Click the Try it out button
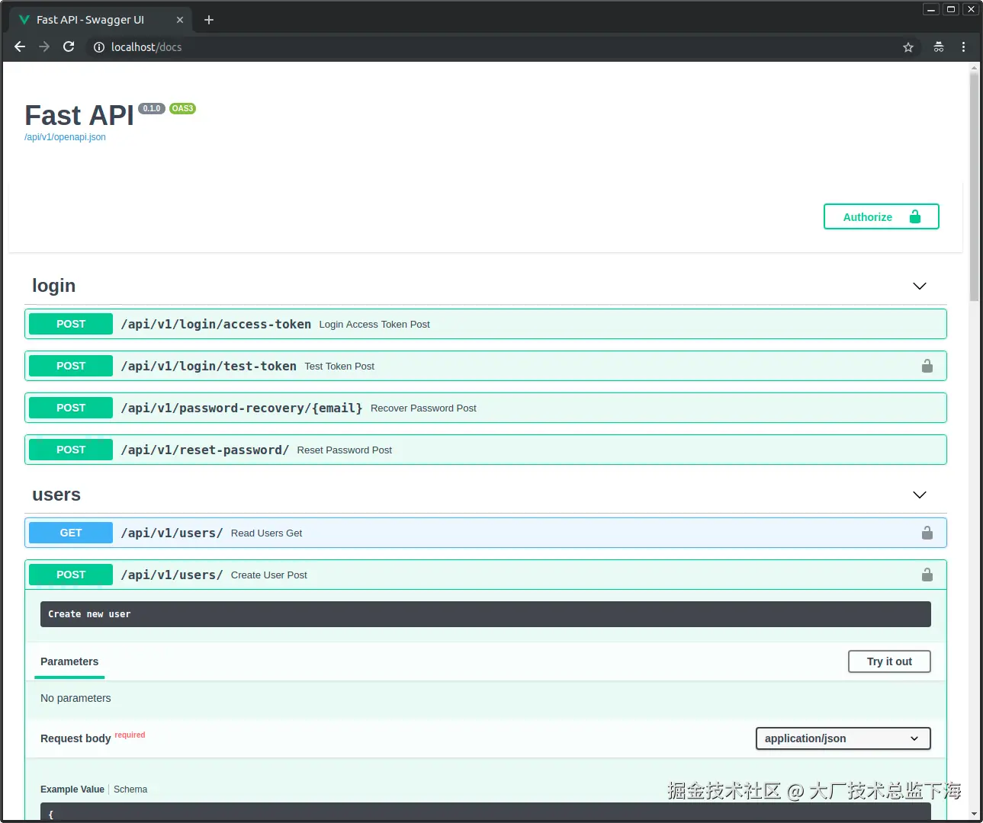983x823 pixels. (x=889, y=661)
